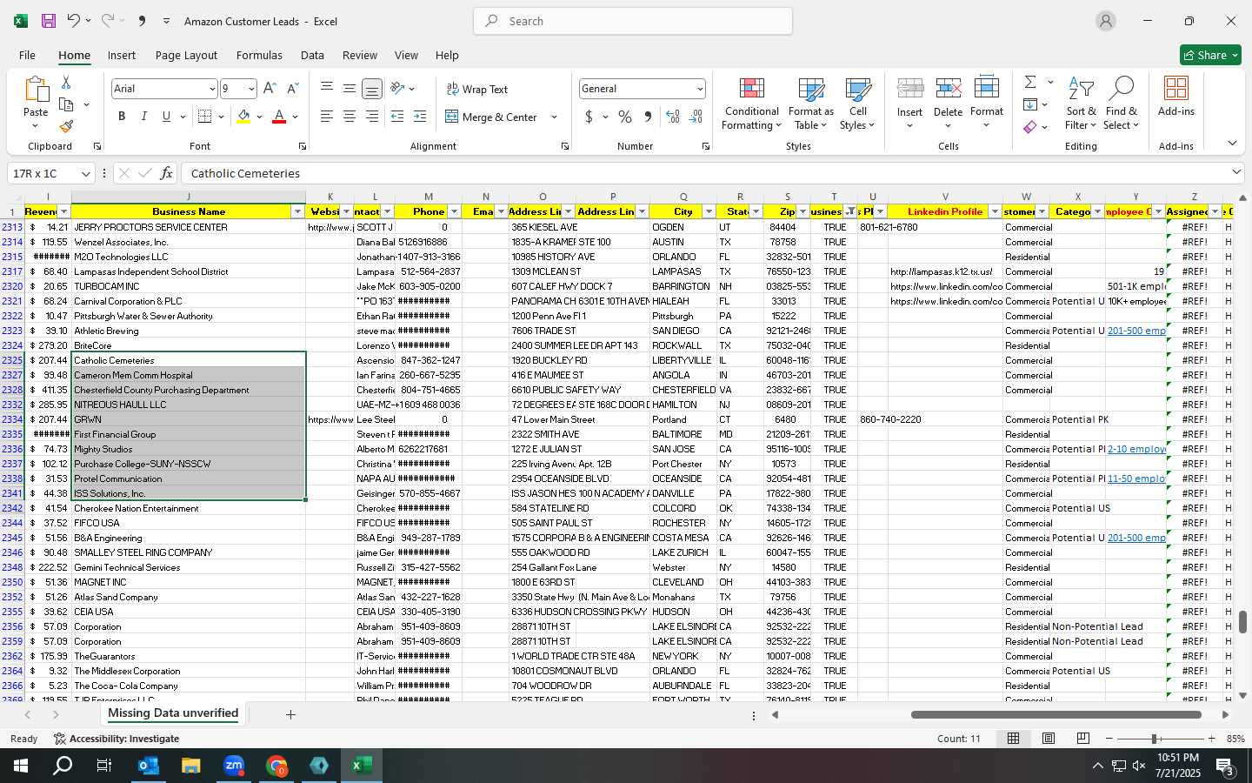Toggle Bottom Align vertical alignment

(371, 89)
